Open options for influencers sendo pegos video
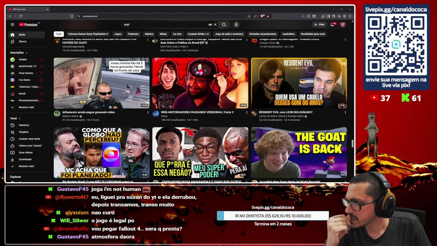Screen dimensions: 437x246 (148, 112)
